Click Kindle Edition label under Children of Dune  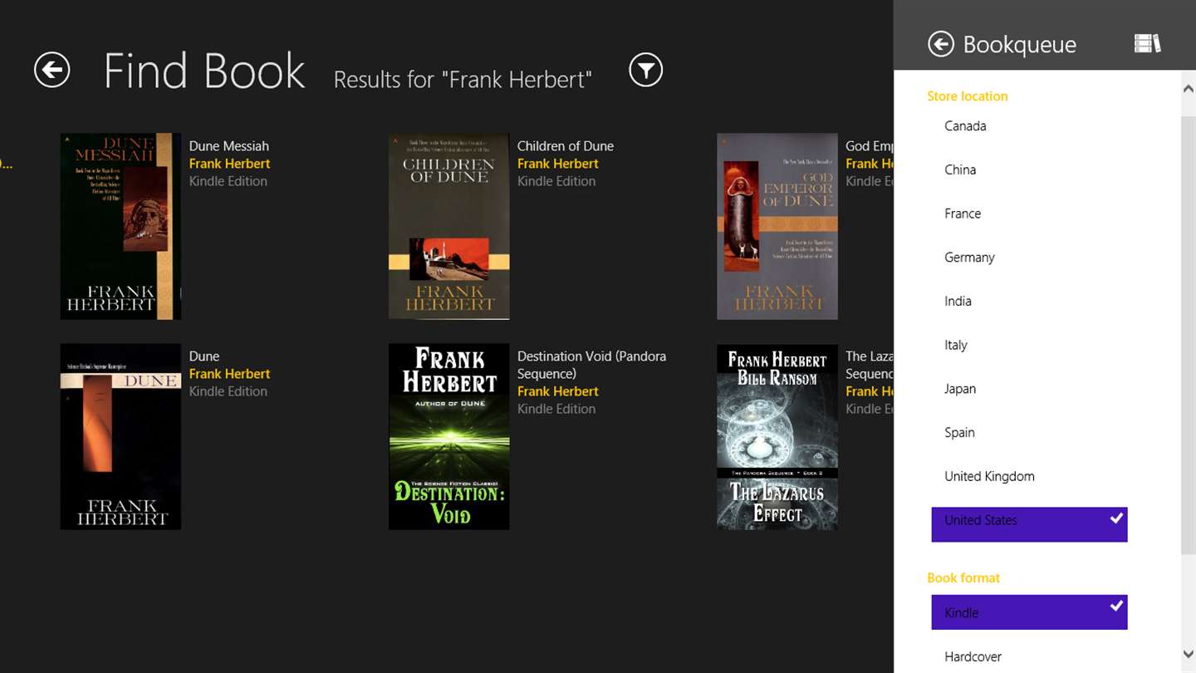(556, 181)
